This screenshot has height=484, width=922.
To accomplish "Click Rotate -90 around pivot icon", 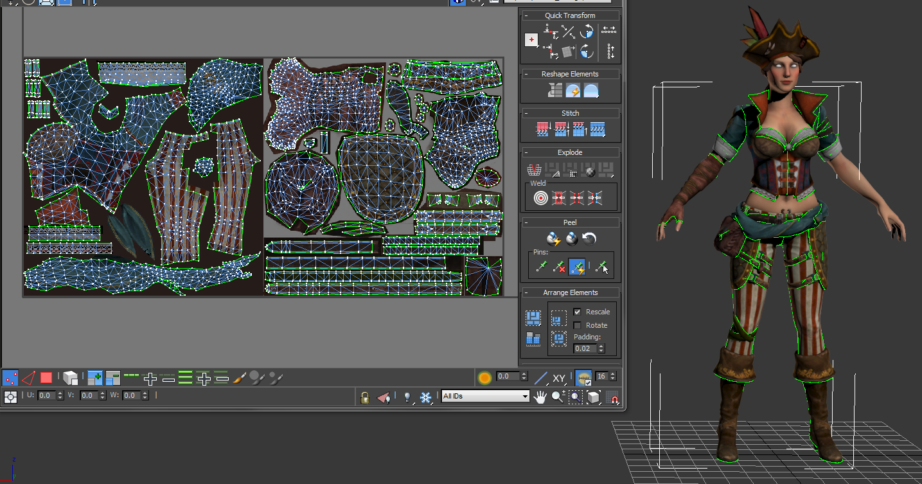I will tap(586, 50).
